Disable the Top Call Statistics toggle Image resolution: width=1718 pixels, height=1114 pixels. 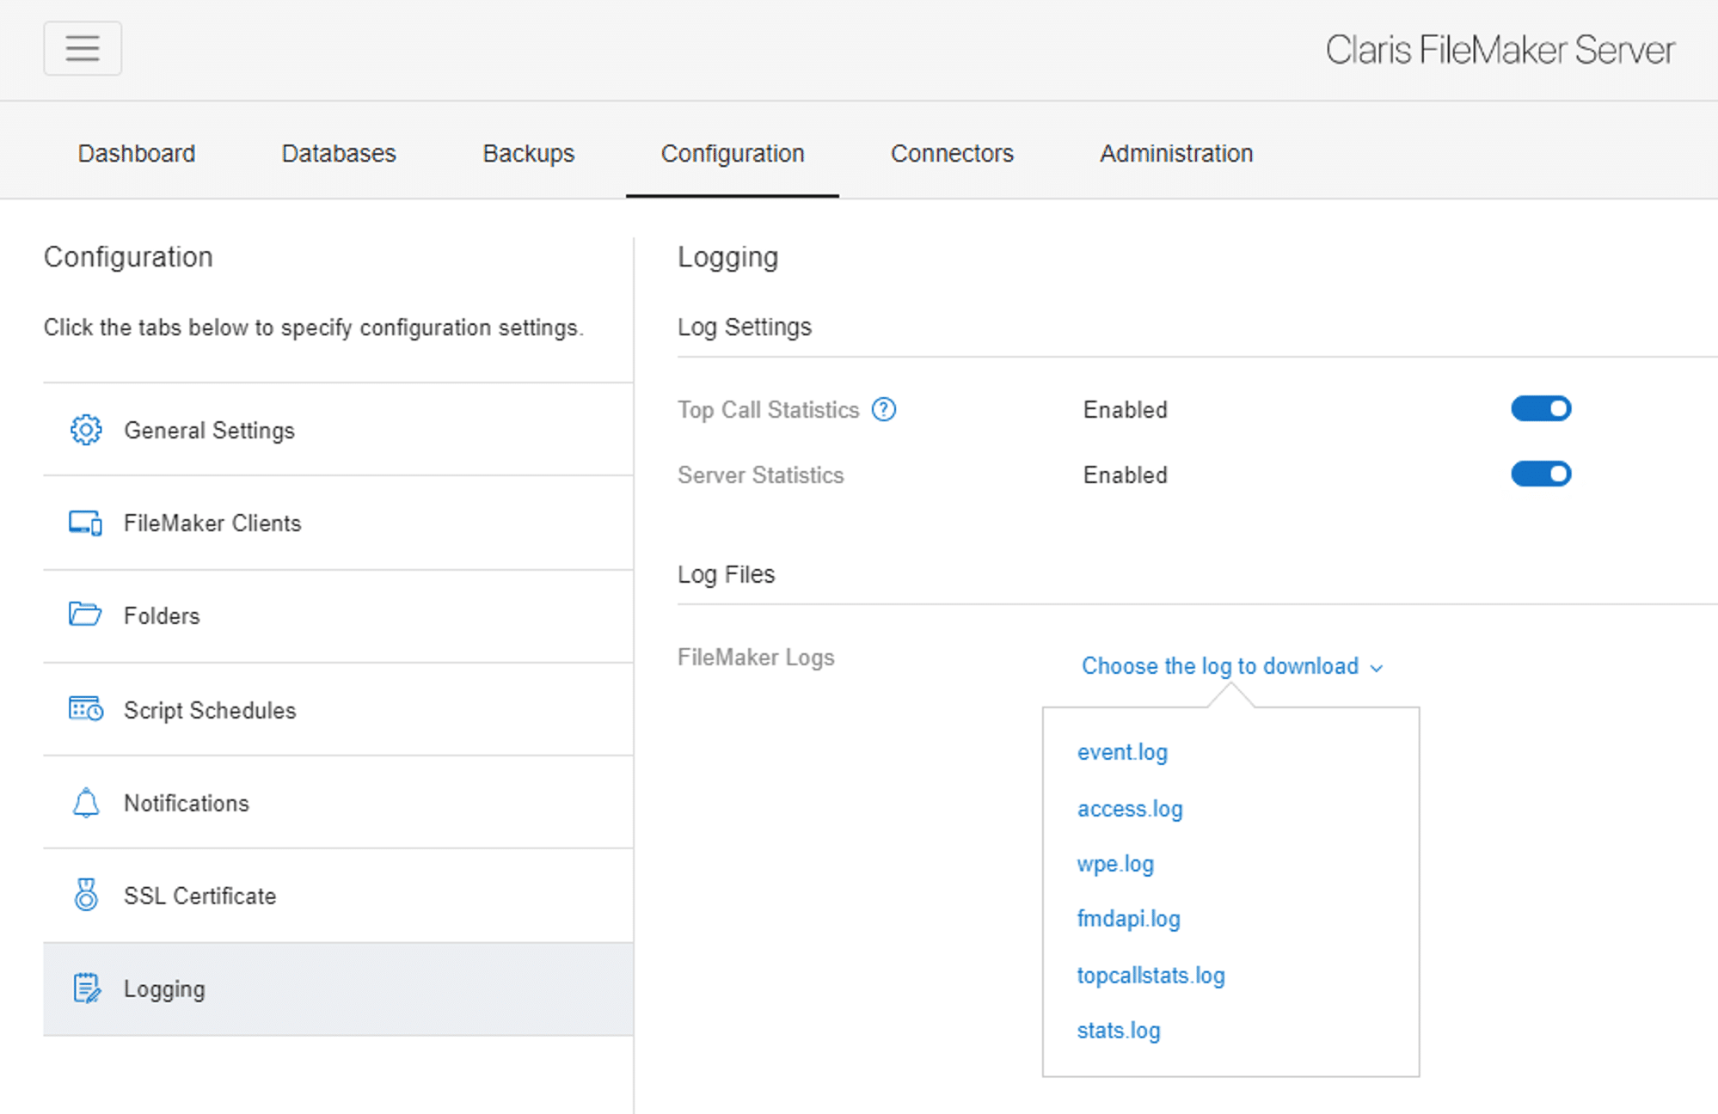[x=1541, y=408]
